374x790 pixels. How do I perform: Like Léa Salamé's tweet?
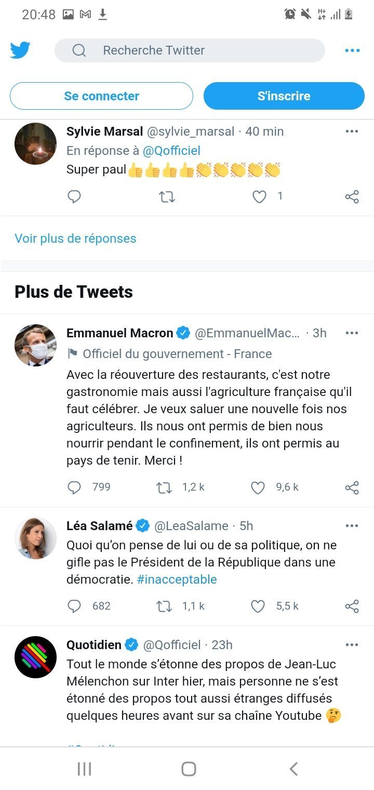(258, 606)
